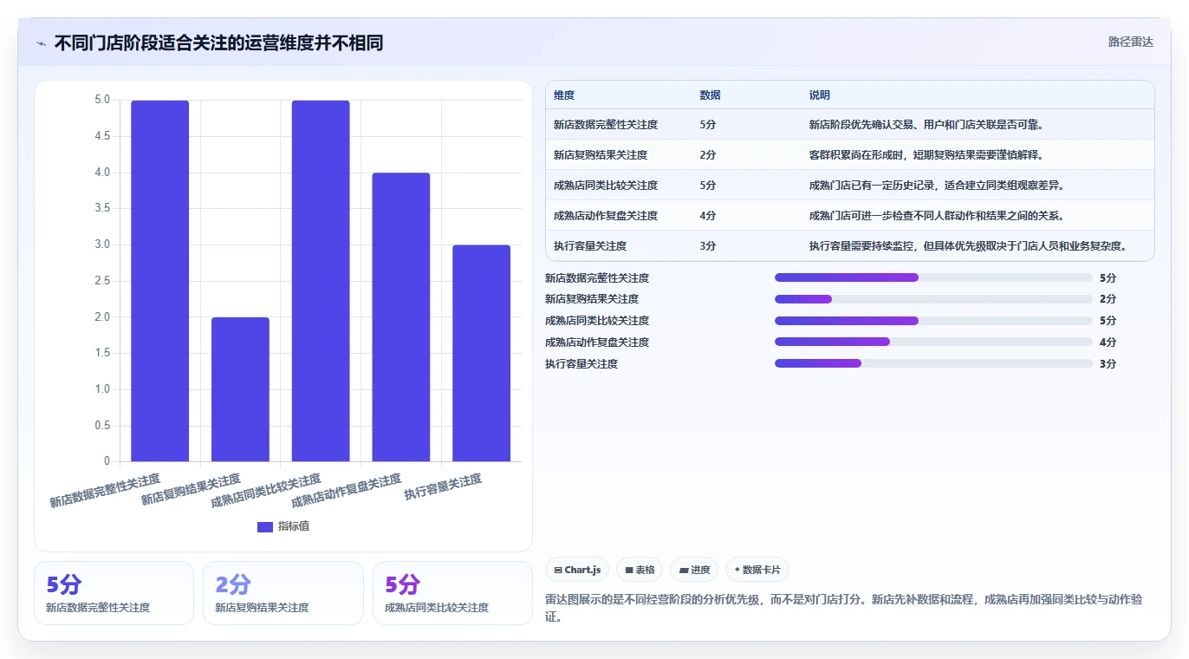
Task: Open the 5分 新店数据完整性关注度 data card
Action: [114, 593]
